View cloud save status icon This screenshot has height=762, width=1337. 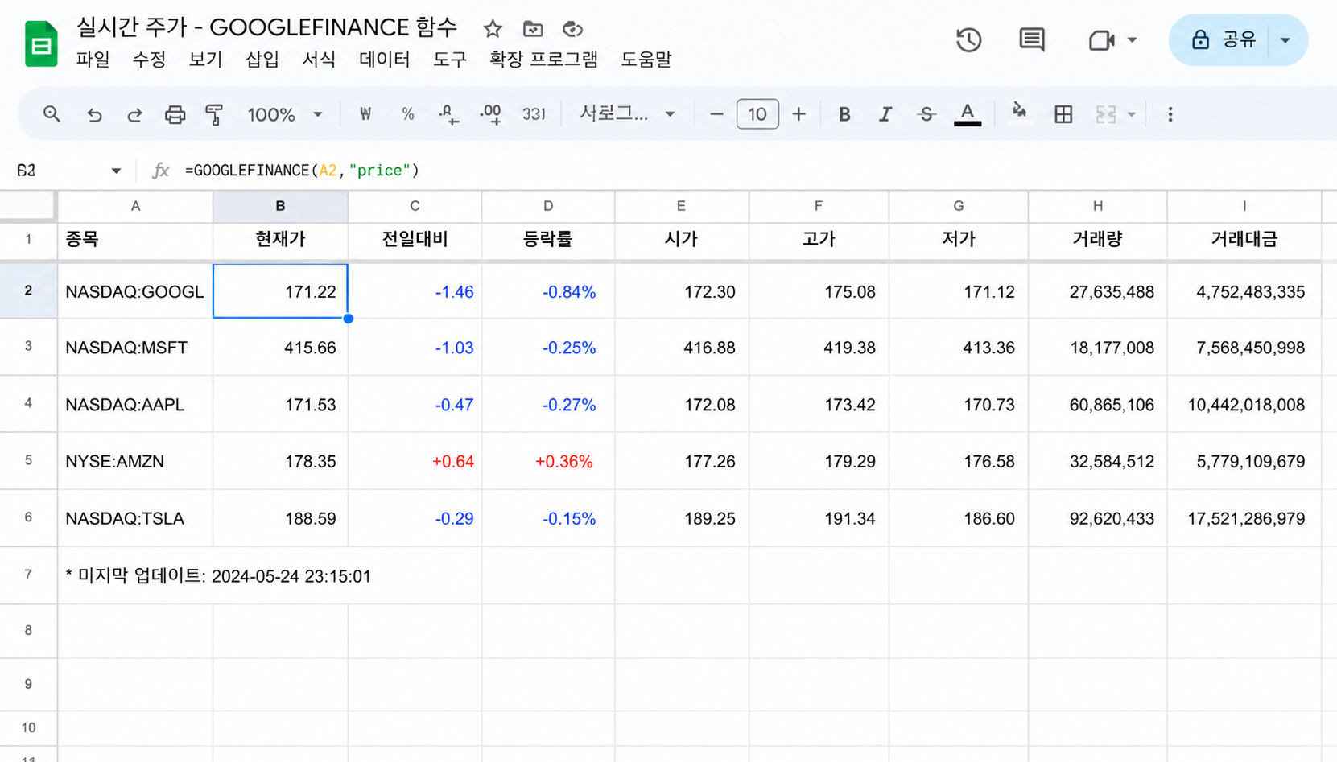[x=572, y=29]
